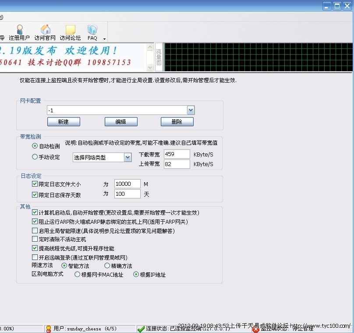Click the 下载带宽 download bandwidth input field
Image resolution: width=354 pixels, height=333 pixels.
[177, 154]
